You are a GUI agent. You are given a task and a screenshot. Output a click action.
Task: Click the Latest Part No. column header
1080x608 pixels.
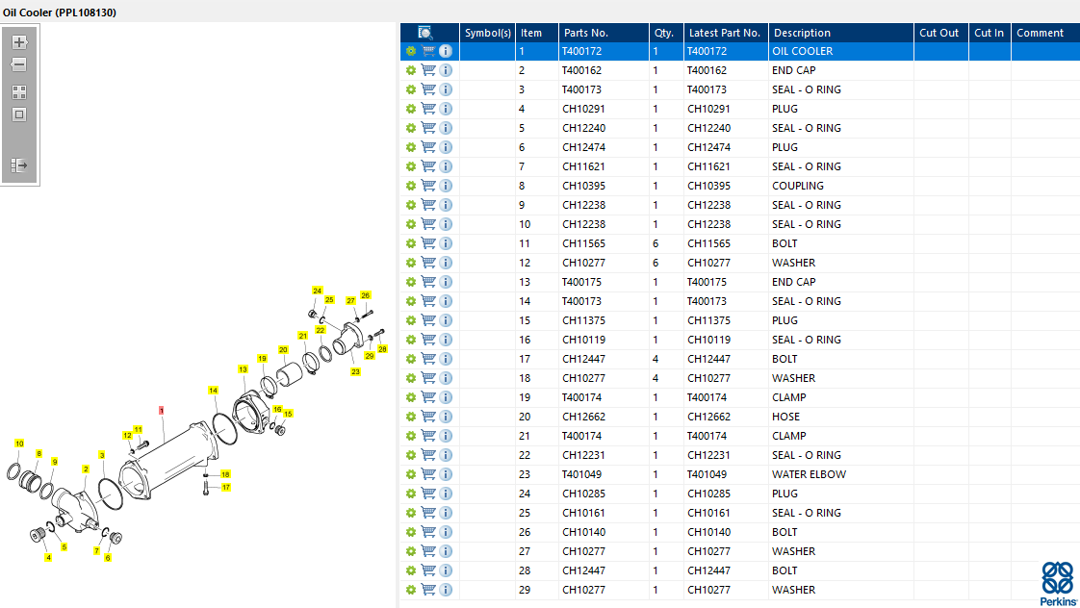(726, 33)
